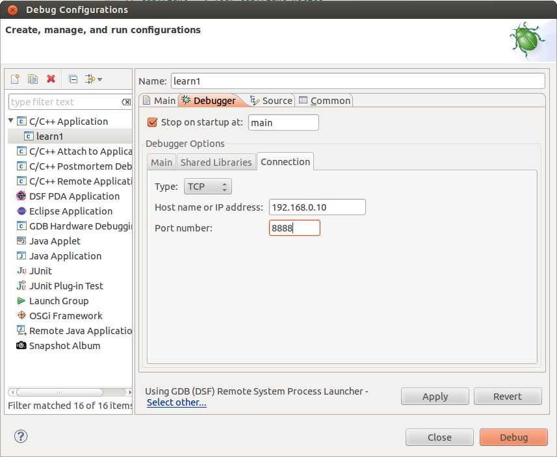
Task: Click the Revert button
Action: [508, 397]
